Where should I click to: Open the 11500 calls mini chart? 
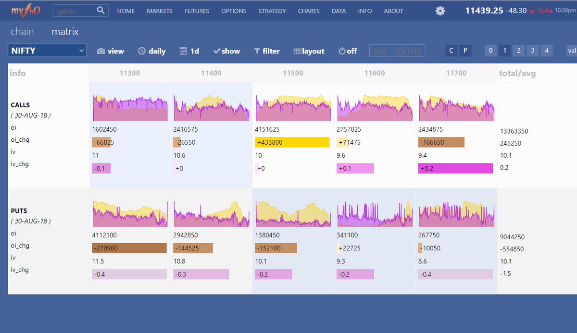293,107
